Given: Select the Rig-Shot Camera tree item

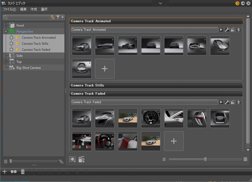Looking at the screenshot, I should (x=28, y=68).
